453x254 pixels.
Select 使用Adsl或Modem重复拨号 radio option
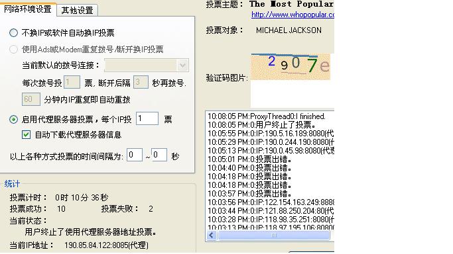coord(13,49)
